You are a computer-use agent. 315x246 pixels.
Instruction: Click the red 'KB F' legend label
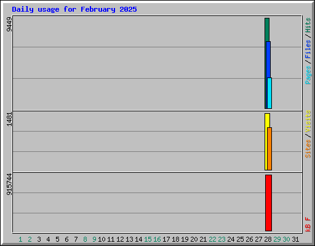tap(308, 224)
